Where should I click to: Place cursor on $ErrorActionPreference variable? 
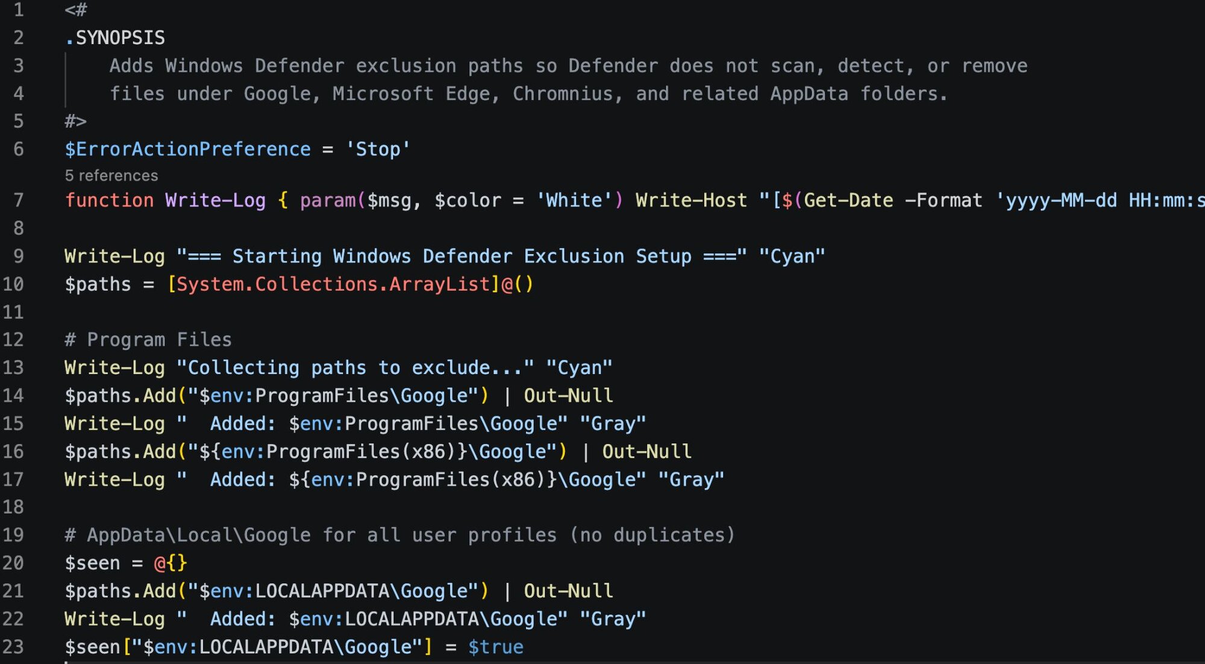point(187,149)
